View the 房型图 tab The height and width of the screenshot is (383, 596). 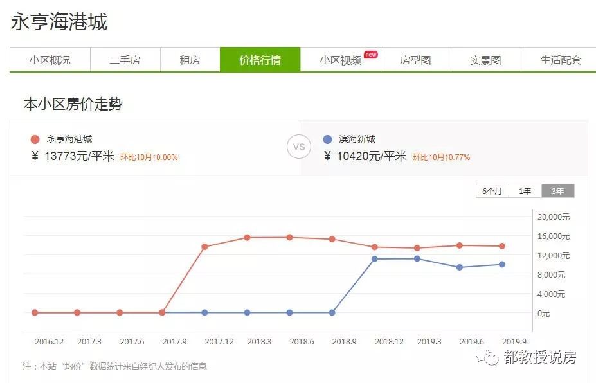(415, 59)
